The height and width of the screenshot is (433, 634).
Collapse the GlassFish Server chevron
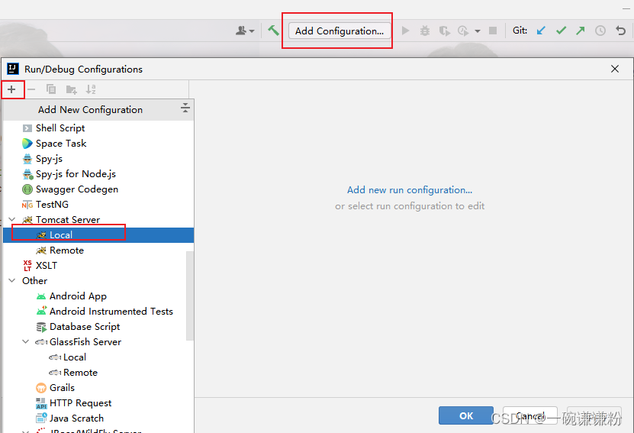point(26,341)
